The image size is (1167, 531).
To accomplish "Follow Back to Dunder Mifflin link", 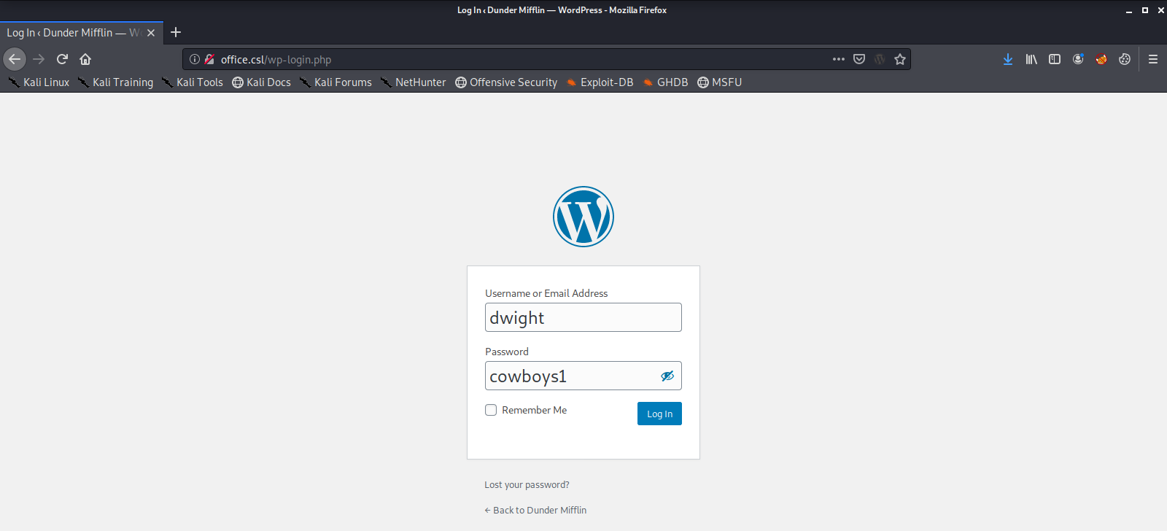I will (x=535, y=510).
